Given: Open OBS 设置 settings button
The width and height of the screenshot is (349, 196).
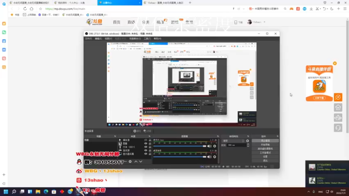Looking at the screenshot, I should tap(265, 157).
